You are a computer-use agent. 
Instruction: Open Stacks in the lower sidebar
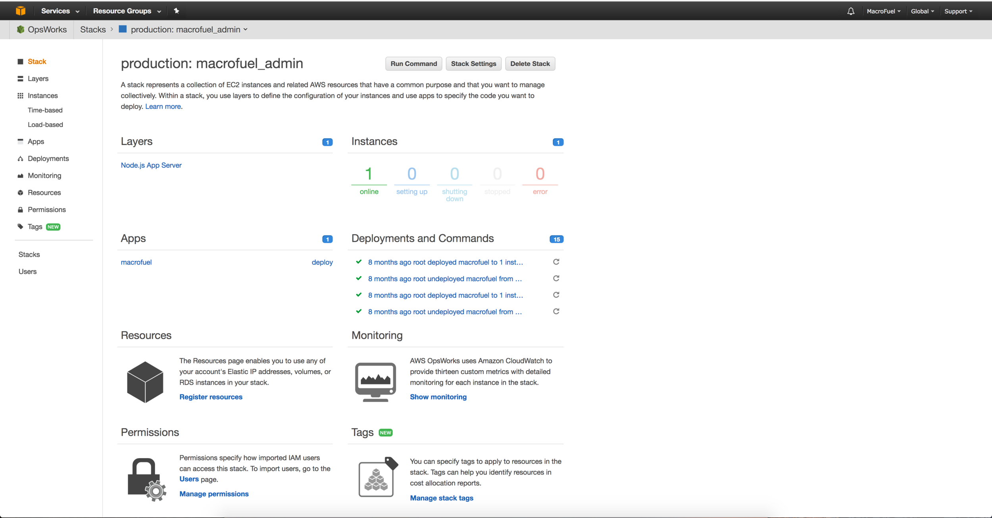pos(29,254)
